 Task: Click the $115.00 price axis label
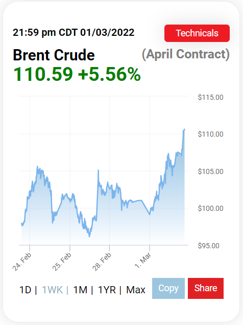click(x=210, y=97)
